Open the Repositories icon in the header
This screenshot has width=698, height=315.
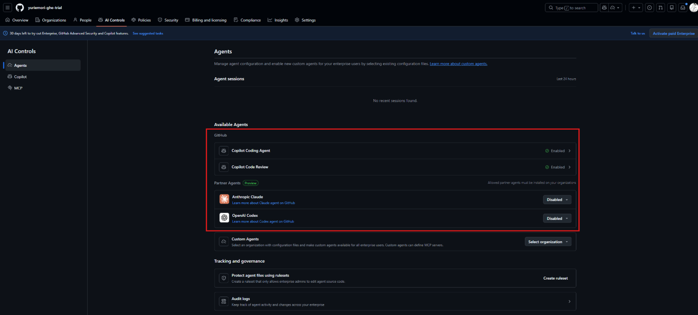coord(672,7)
